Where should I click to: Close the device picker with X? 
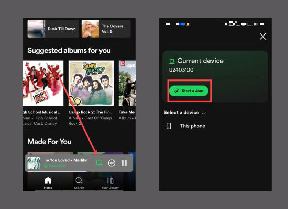[x=263, y=37]
